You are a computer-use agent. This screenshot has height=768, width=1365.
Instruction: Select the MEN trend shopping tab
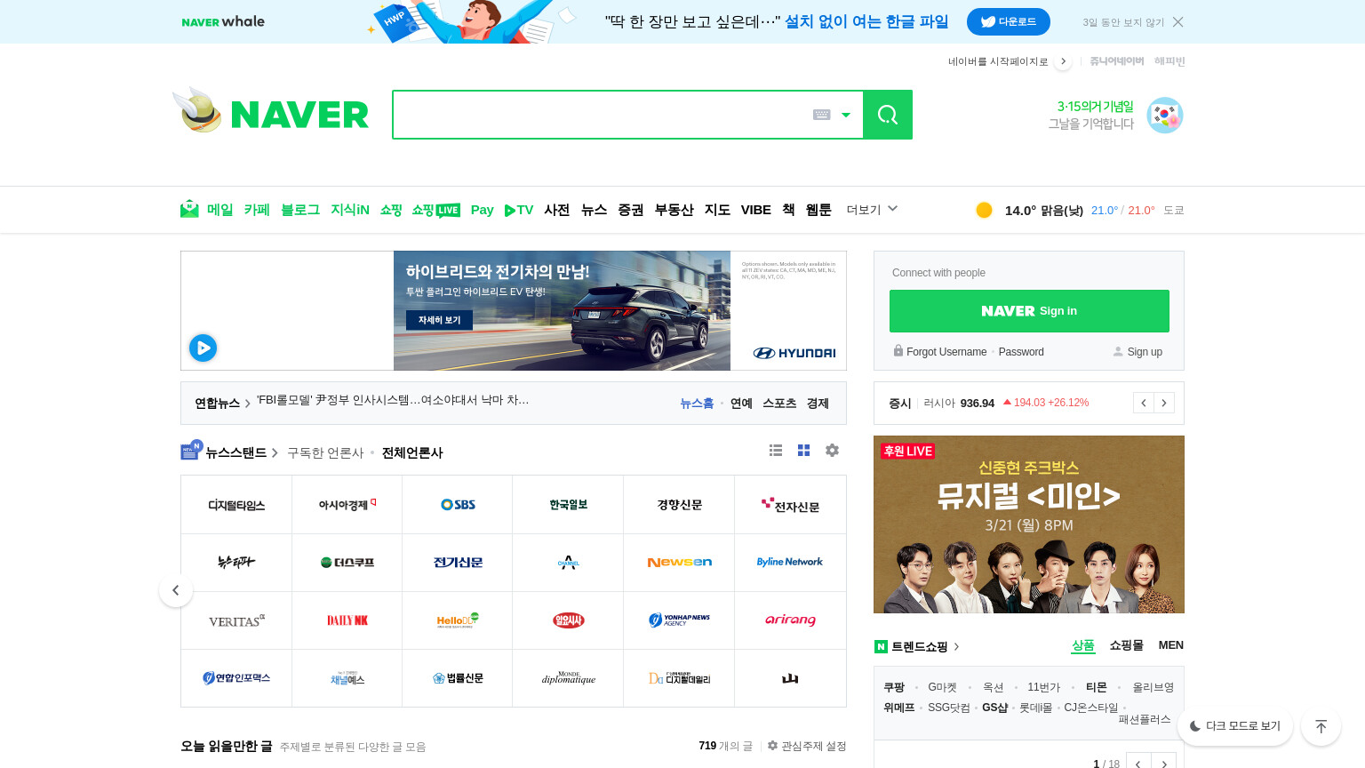[1171, 645]
